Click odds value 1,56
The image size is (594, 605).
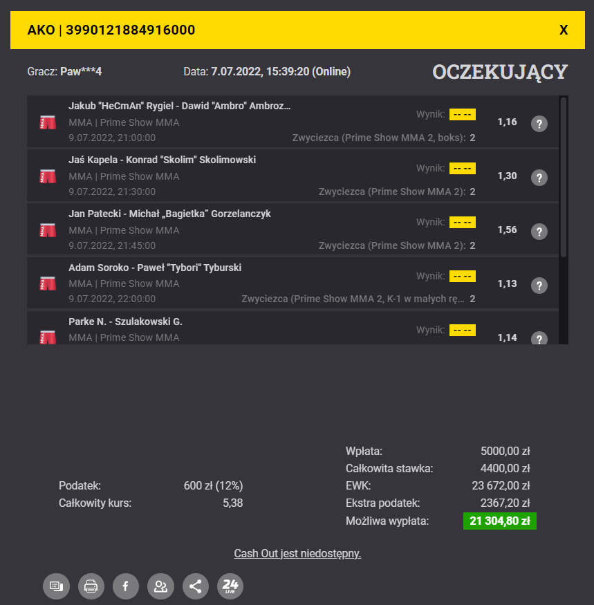pos(507,230)
